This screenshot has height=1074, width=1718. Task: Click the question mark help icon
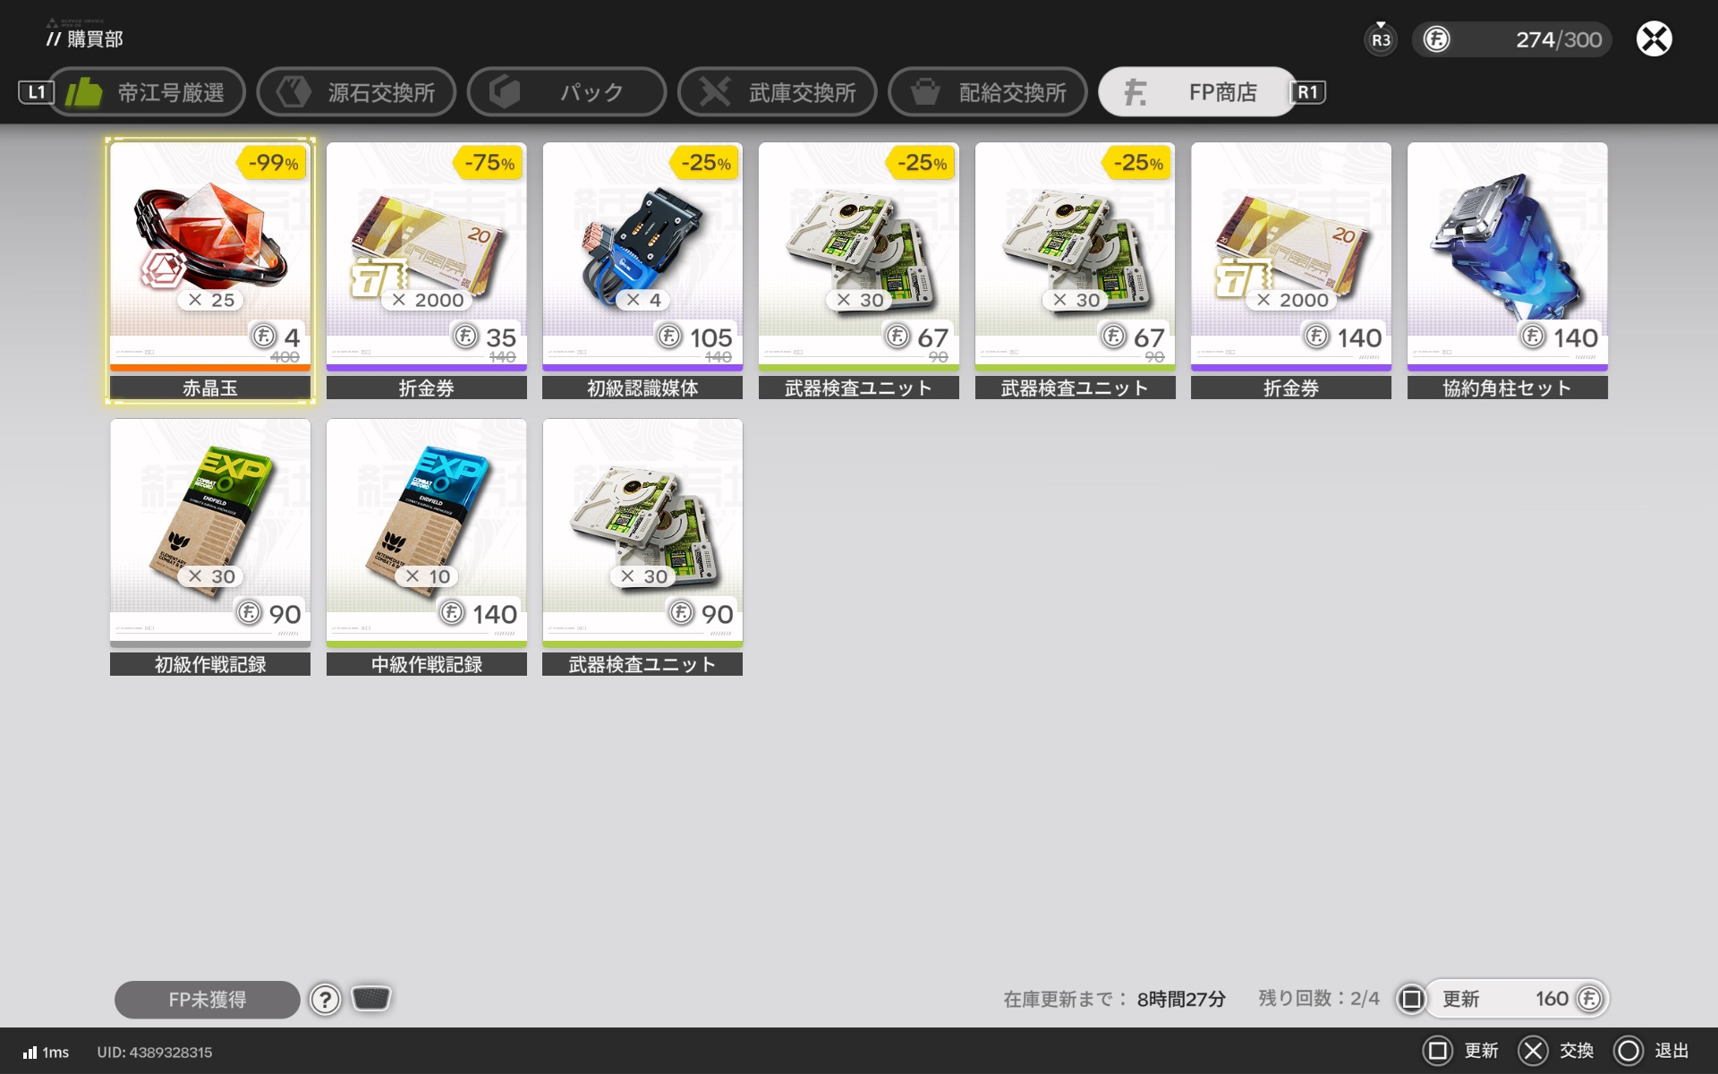click(326, 999)
